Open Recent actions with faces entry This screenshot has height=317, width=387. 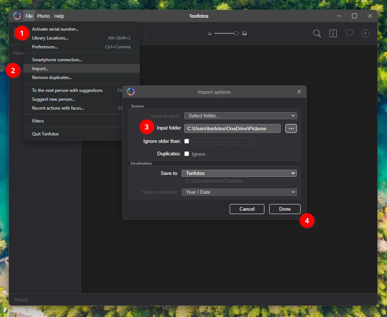[73, 108]
